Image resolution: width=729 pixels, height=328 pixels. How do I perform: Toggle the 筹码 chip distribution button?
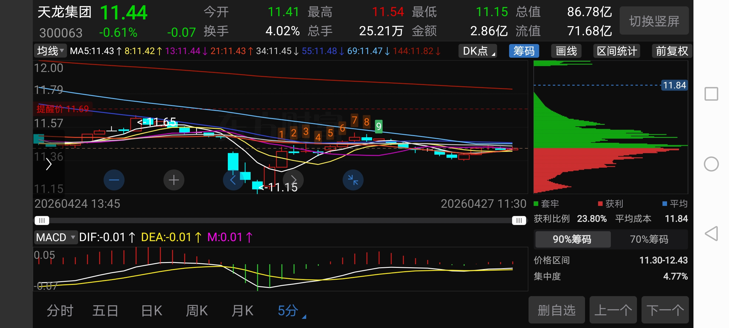pos(524,51)
